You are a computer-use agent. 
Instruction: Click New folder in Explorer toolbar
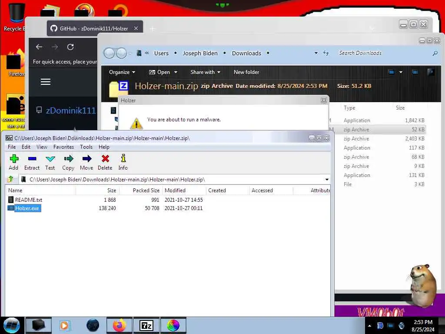(246, 72)
